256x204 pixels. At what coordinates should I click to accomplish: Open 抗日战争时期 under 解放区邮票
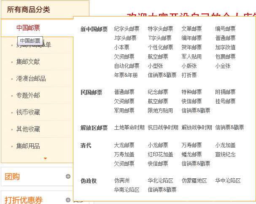163,128
